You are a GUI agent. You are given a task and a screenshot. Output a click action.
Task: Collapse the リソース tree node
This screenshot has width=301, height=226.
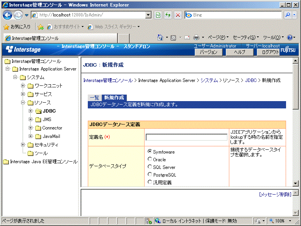(23, 102)
